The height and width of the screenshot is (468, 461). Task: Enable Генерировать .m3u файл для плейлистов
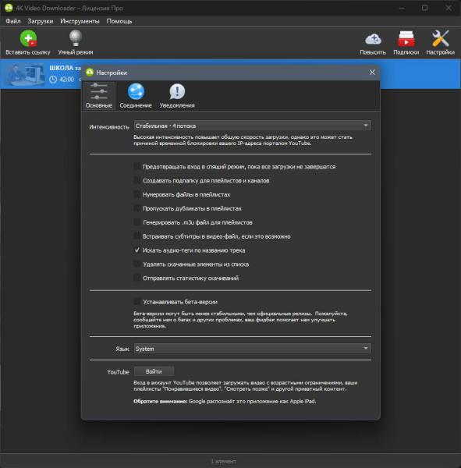[137, 222]
